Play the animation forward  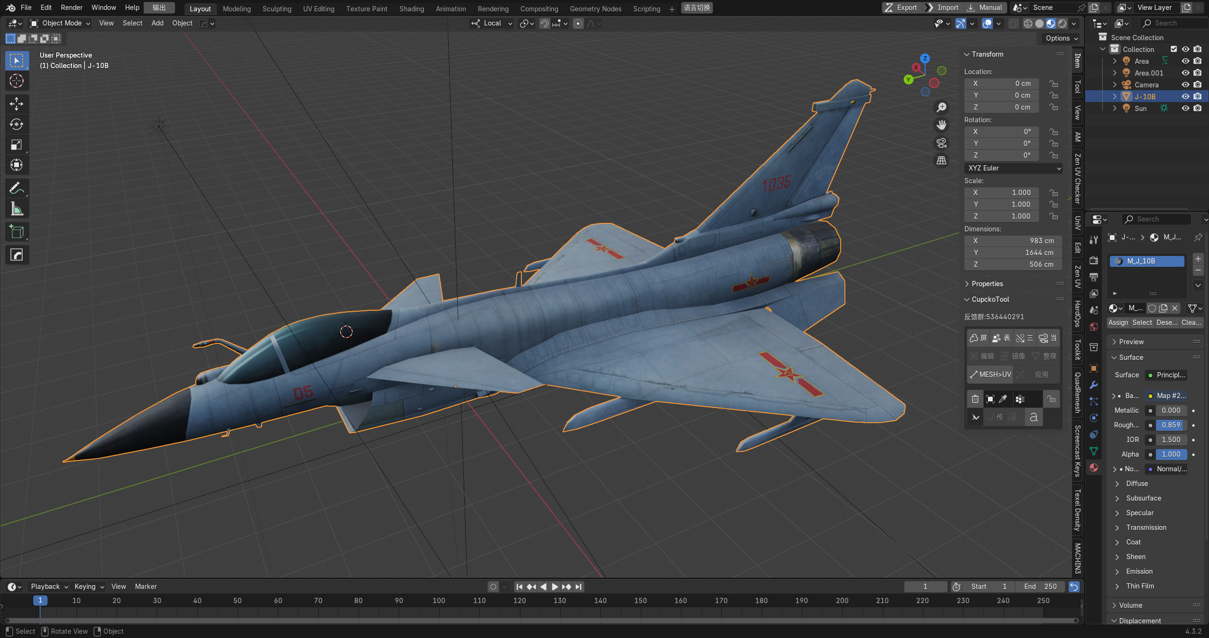pyautogui.click(x=555, y=587)
